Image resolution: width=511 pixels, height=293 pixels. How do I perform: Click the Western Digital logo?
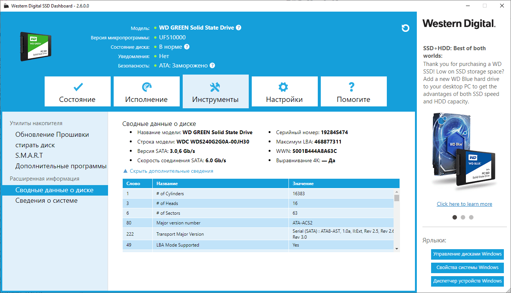point(459,24)
